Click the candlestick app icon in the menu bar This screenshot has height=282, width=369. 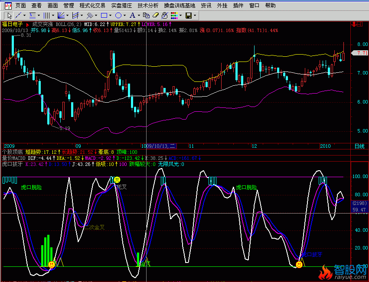(9, 5)
